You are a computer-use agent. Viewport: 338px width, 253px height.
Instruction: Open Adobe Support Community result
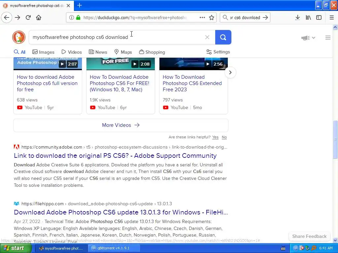pyautogui.click(x=115, y=155)
